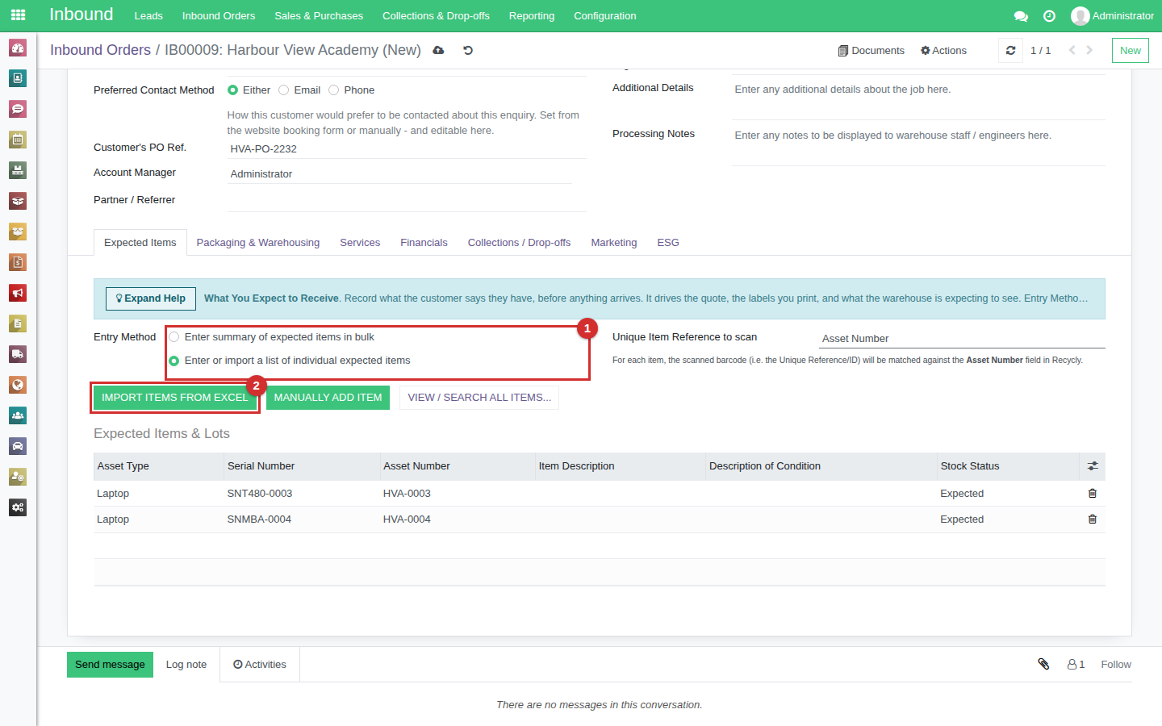Open the yellow open-box sidebar icon
The height and width of the screenshot is (726, 1162).
coord(18,232)
